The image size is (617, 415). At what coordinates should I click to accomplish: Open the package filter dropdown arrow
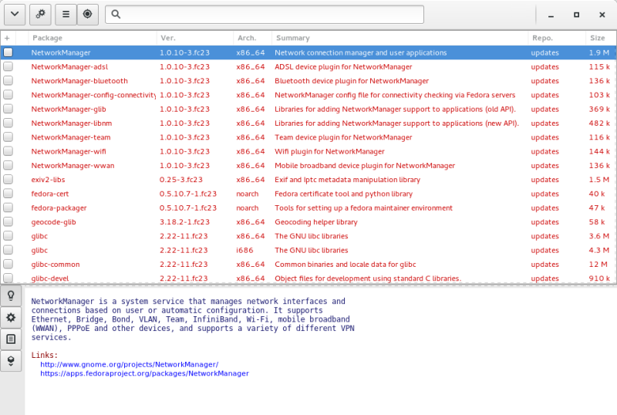click(x=15, y=15)
